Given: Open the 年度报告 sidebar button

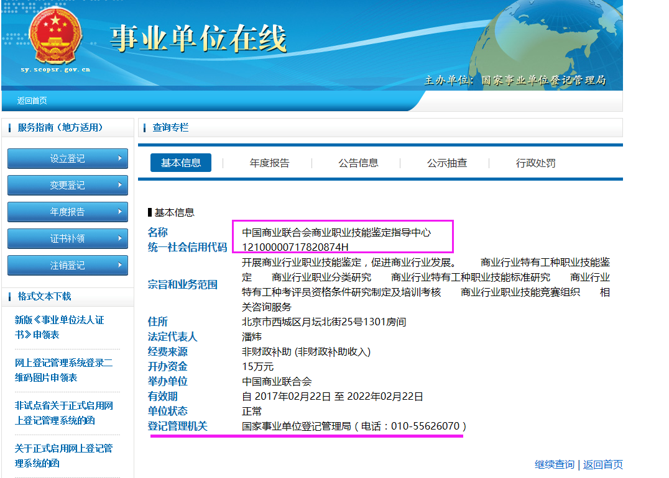Looking at the screenshot, I should [x=68, y=212].
